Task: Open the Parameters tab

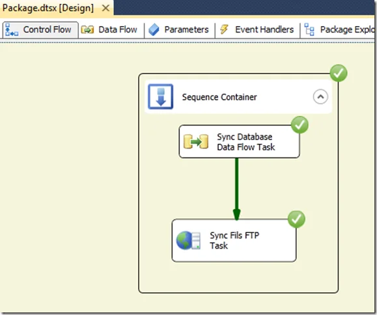Action: [179, 30]
